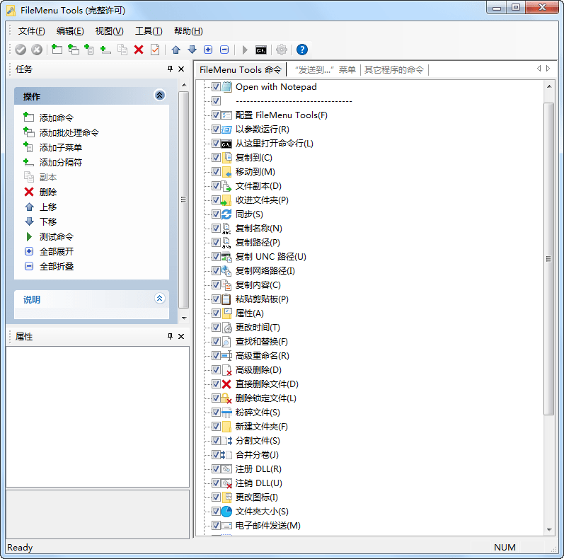The height and width of the screenshot is (559, 564).
Task: Click the command list scrollbar down arrow
Action: (x=549, y=529)
